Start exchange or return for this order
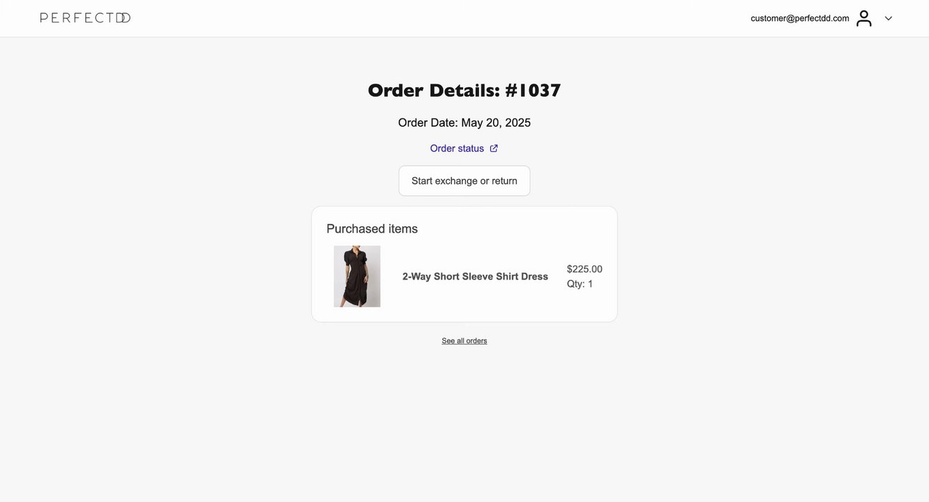The image size is (929, 502). coord(464,181)
